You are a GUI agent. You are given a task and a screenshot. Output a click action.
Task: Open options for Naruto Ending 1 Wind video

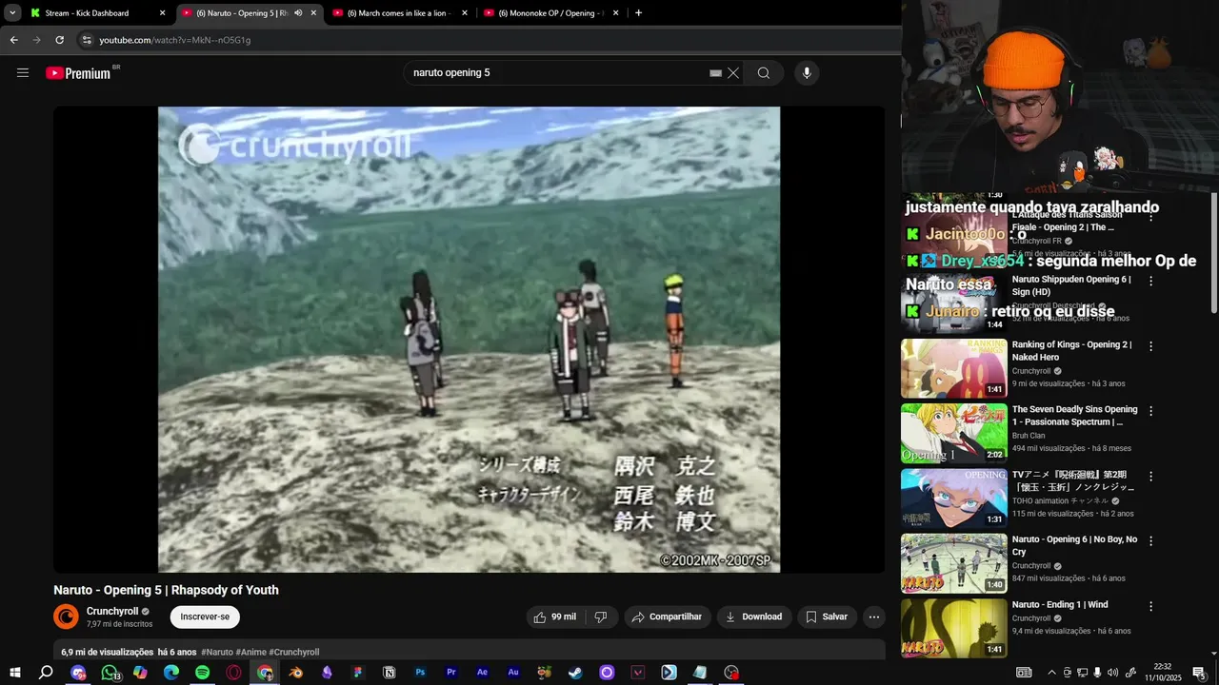1150,606
